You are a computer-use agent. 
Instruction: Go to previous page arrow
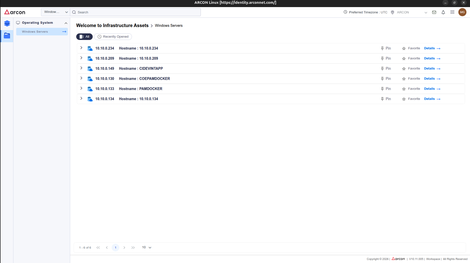(x=107, y=248)
